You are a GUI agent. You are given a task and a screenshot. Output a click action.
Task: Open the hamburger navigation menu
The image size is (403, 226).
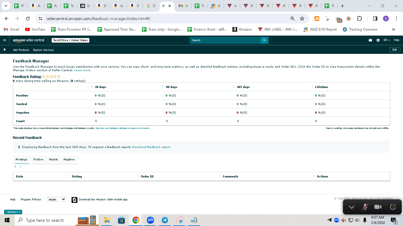4,40
